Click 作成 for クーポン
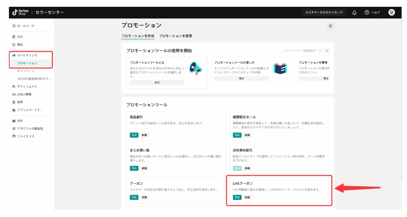This screenshot has width=407, height=217. [134, 197]
